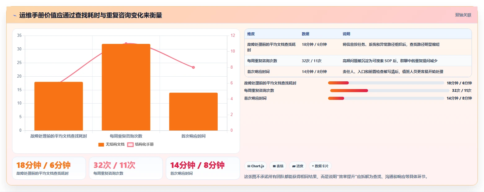484x192 pixels.
Task: Click the orange bar for 故障处理前的平均文档查找耗时
Action: [59, 106]
